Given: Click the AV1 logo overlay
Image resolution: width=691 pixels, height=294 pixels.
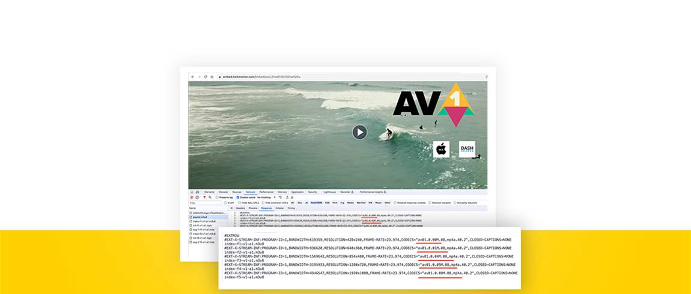Looking at the screenshot, I should (433, 104).
